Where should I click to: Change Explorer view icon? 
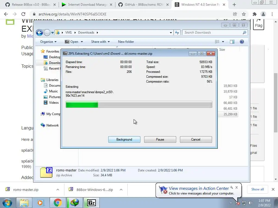(217, 42)
